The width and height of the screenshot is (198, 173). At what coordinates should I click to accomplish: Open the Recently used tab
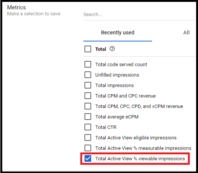(x=118, y=33)
